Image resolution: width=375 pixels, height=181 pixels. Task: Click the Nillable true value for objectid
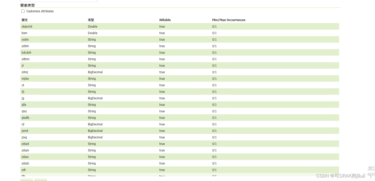point(162,27)
